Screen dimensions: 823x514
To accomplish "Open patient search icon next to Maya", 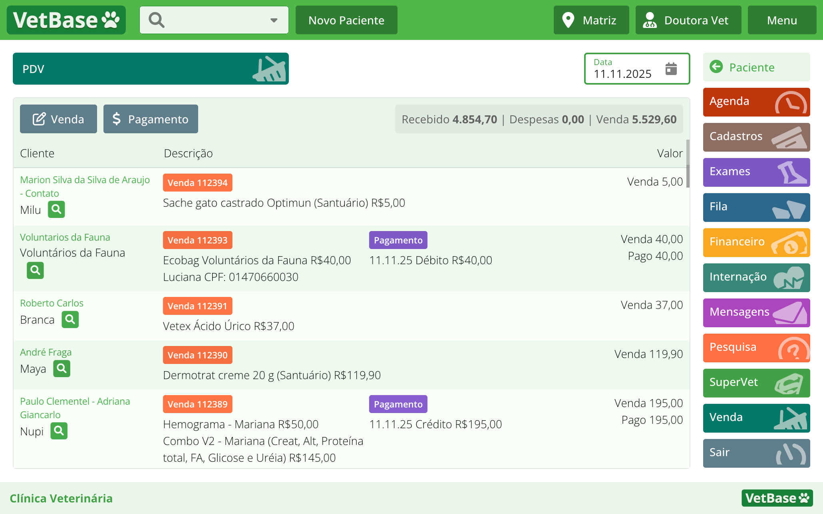I will point(62,368).
